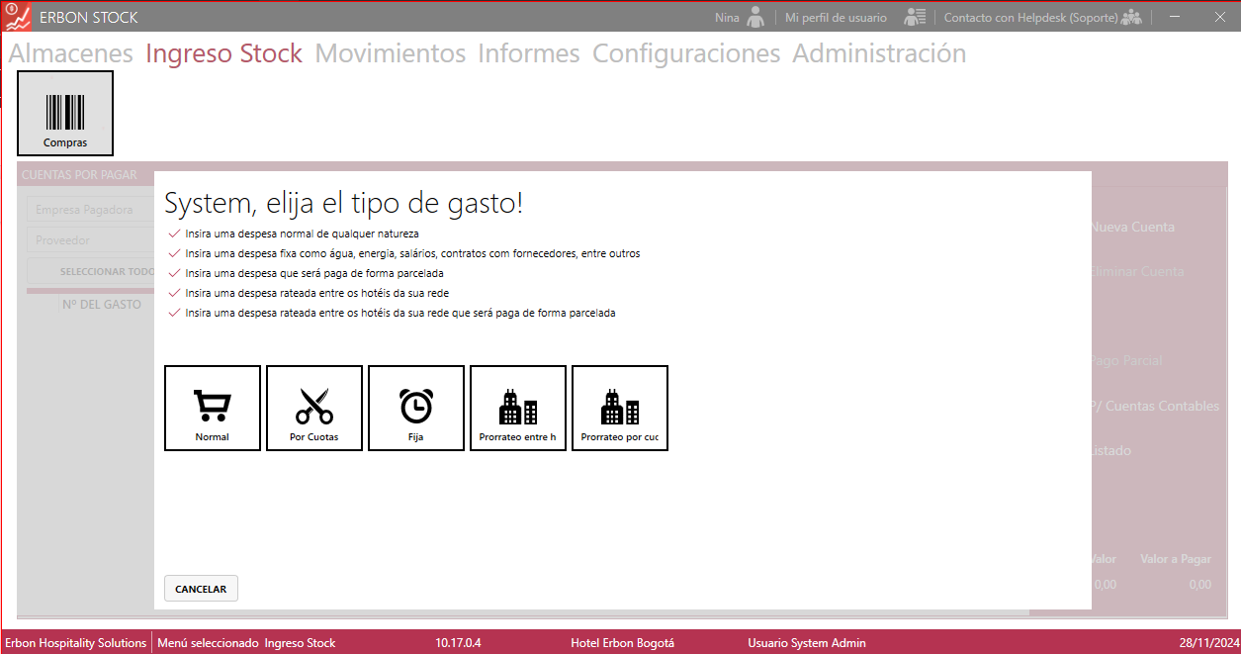Open the Mi perfil de usuario icon

pyautogui.click(x=915, y=17)
